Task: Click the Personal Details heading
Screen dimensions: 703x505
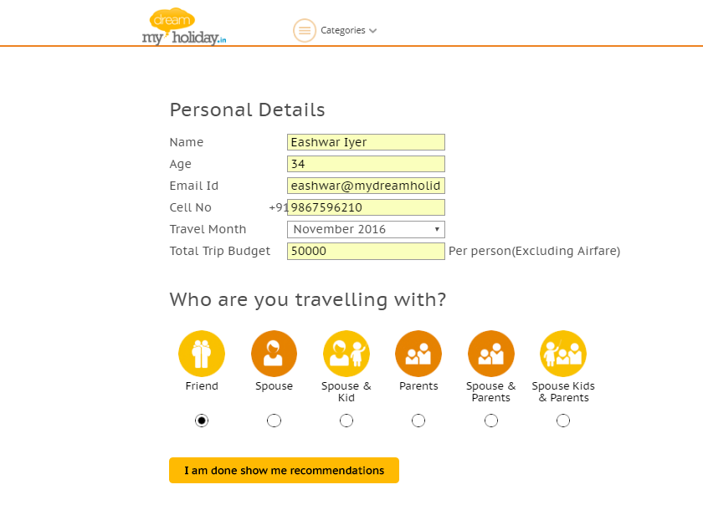Action: tap(247, 110)
